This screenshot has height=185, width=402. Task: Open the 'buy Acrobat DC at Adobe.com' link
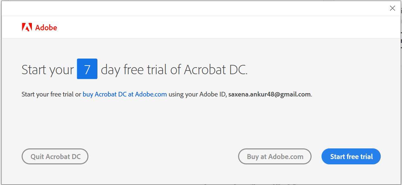125,94
